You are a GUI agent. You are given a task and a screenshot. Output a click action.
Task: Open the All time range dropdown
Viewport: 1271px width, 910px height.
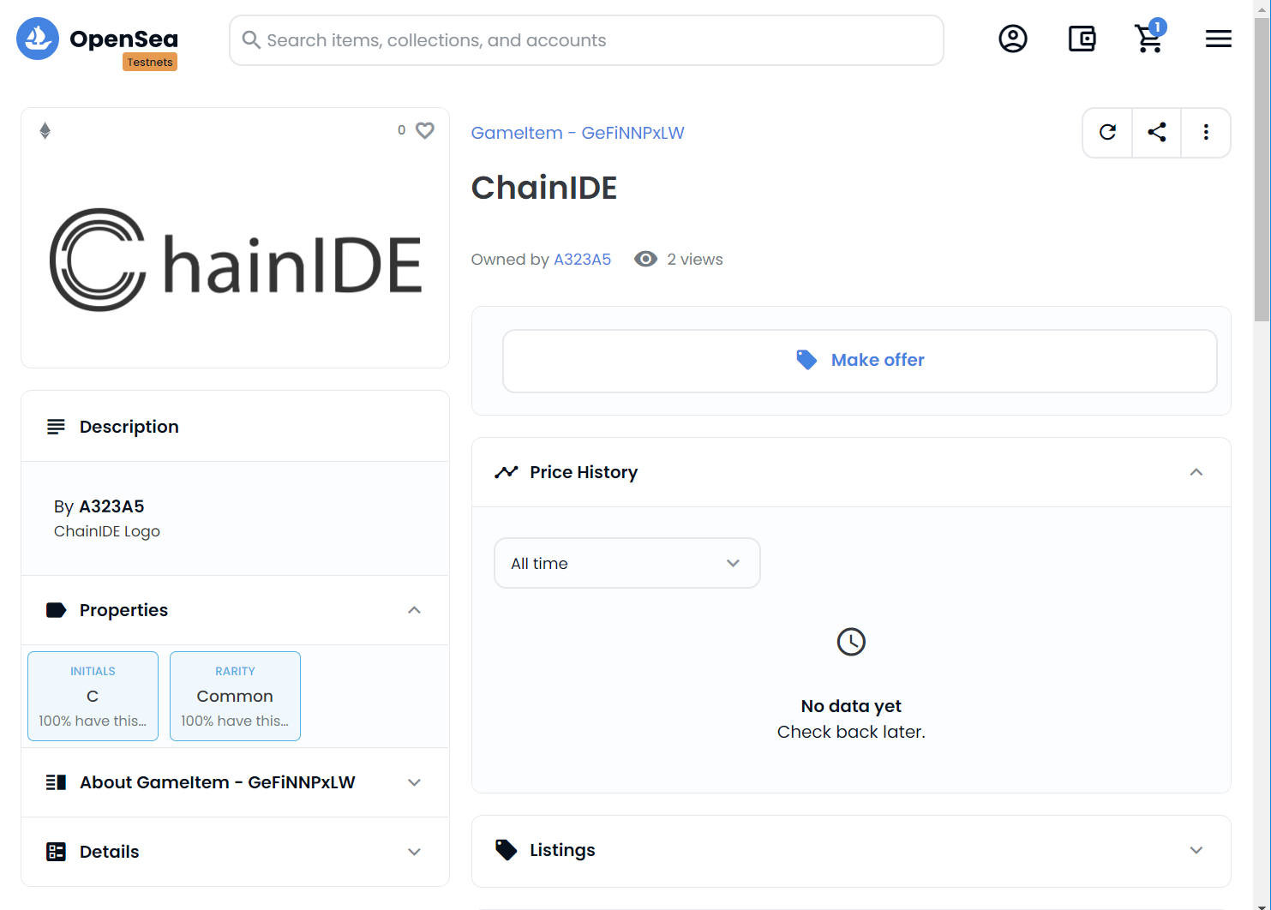click(x=627, y=563)
